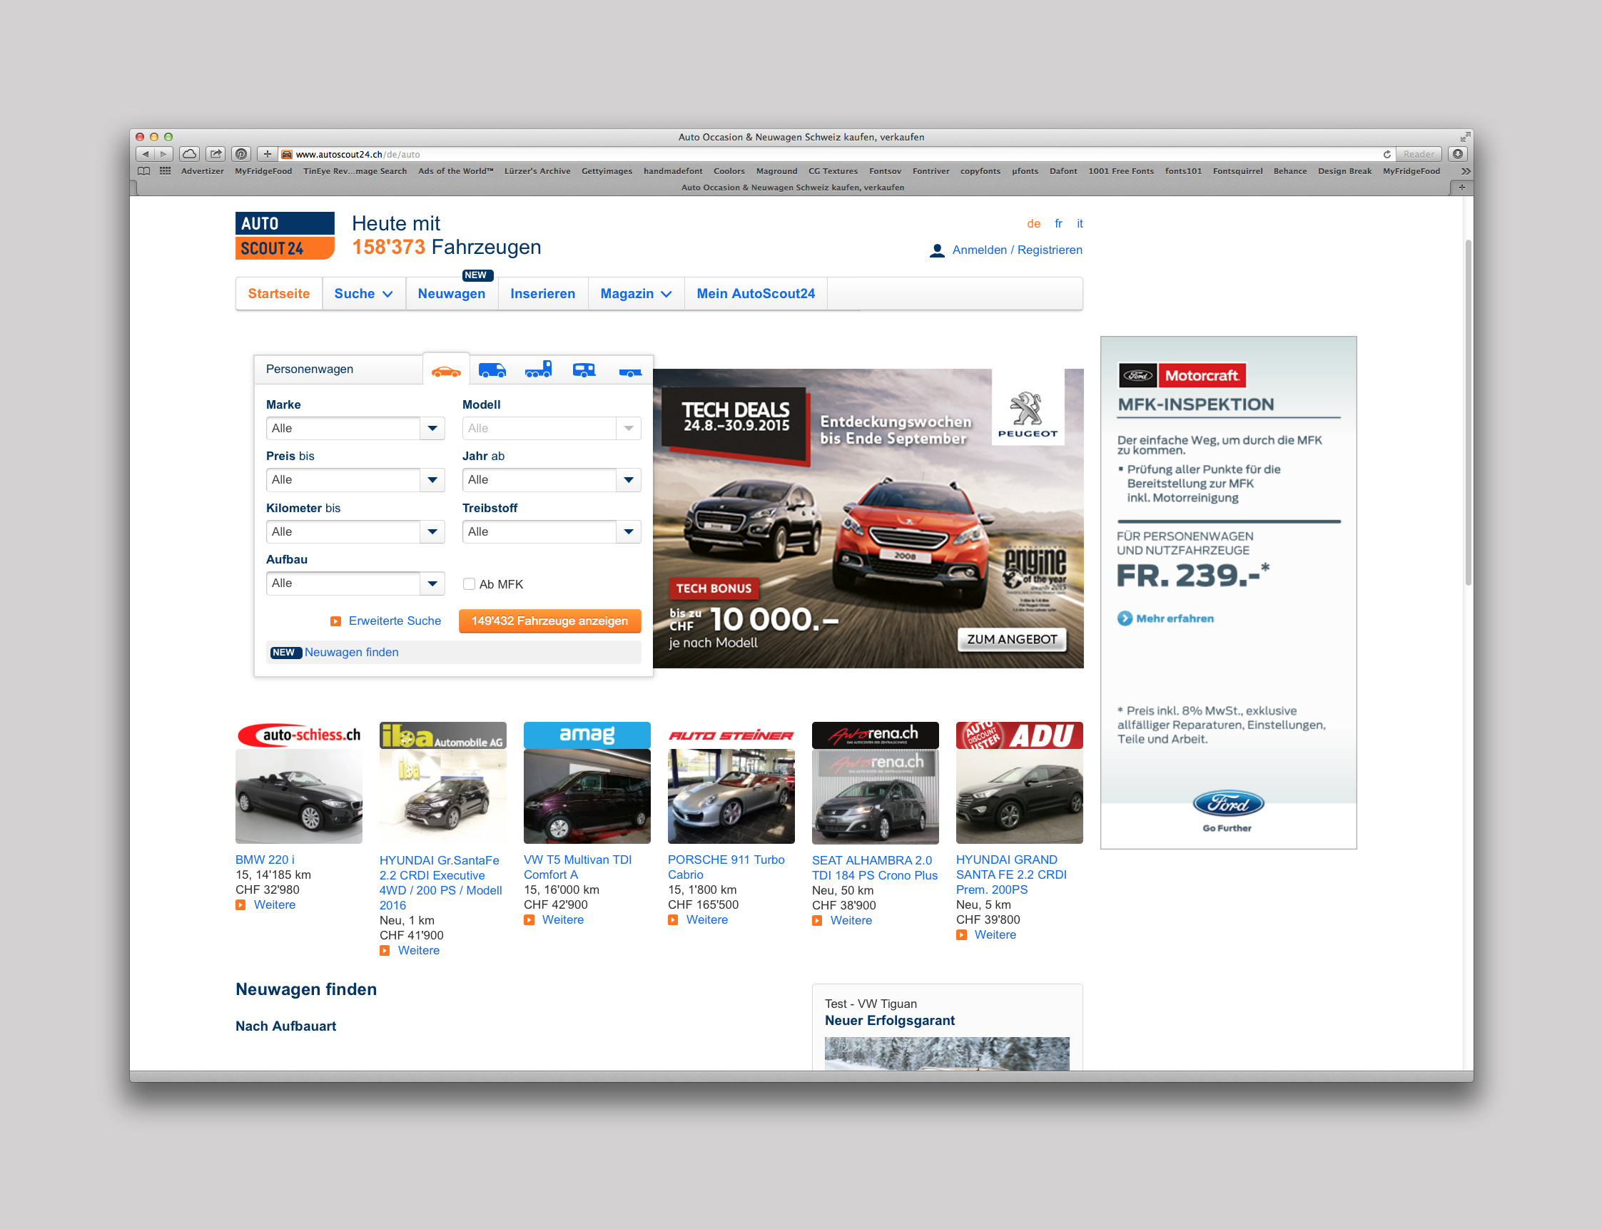This screenshot has height=1229, width=1602.
Task: Click the amag dealer logo
Action: 586,735
